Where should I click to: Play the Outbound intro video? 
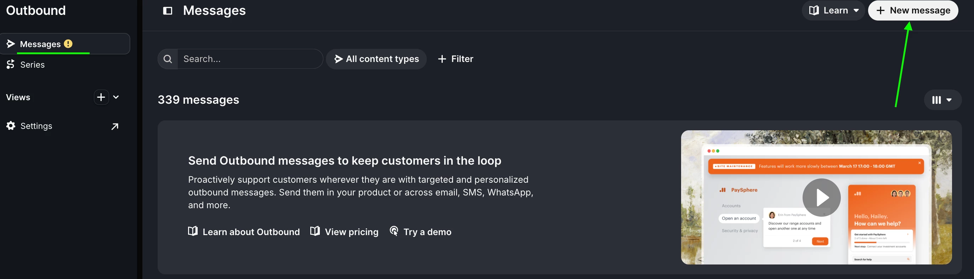pyautogui.click(x=821, y=197)
